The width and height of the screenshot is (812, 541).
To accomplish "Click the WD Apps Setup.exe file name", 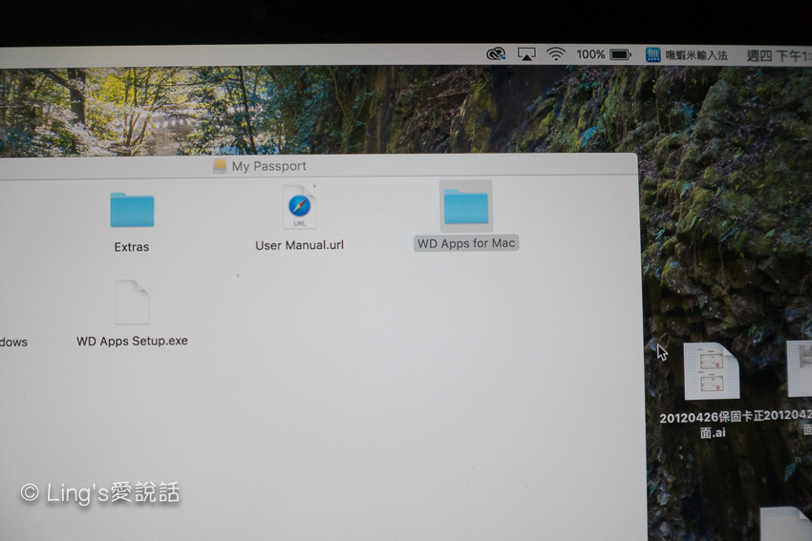I will pos(132,341).
